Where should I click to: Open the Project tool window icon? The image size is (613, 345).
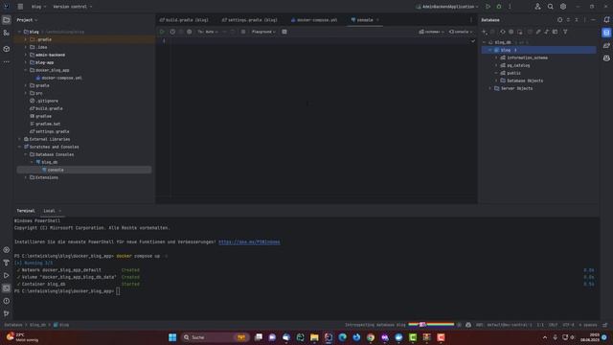point(7,20)
